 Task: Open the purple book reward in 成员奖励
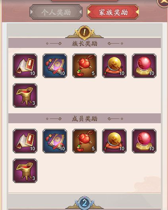(55, 141)
